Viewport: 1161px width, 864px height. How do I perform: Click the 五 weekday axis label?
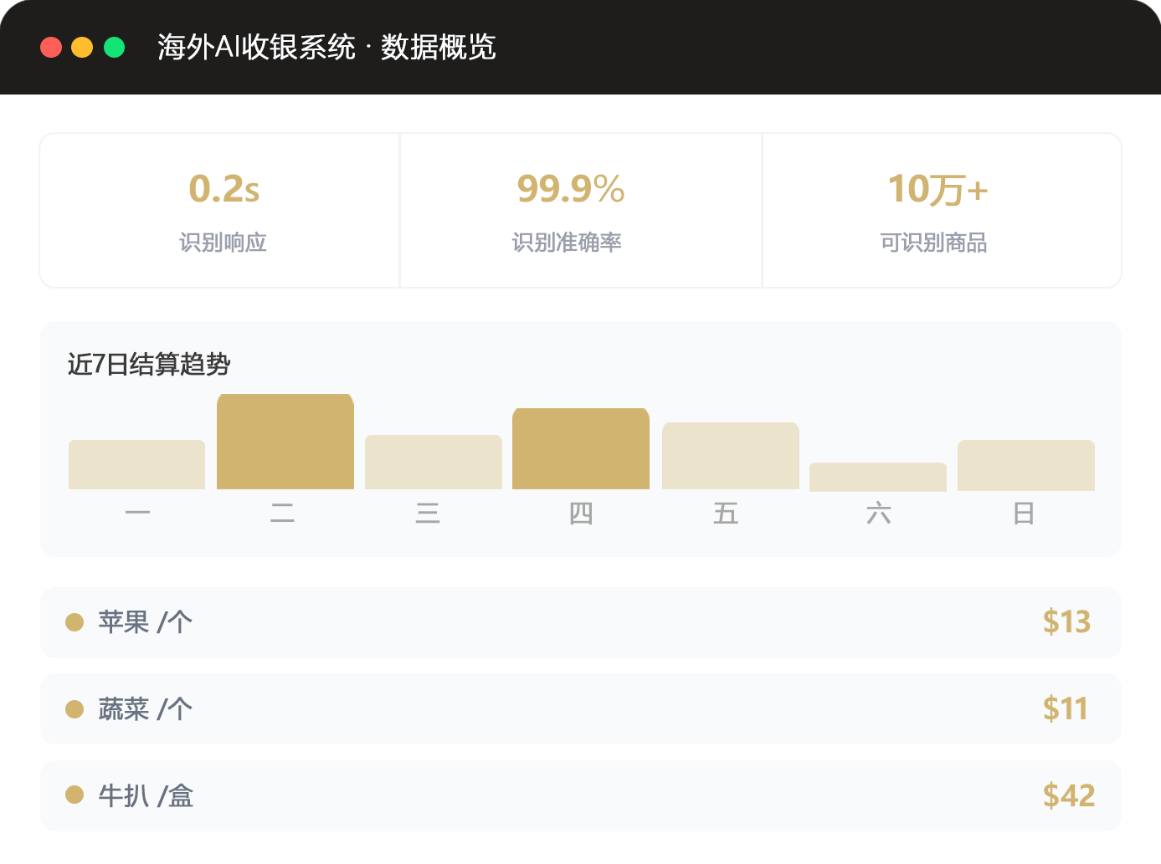click(x=726, y=513)
